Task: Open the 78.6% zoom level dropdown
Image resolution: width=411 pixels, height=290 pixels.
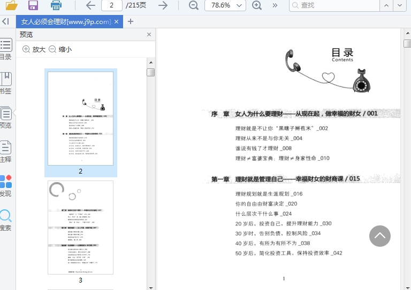Action: coord(225,5)
